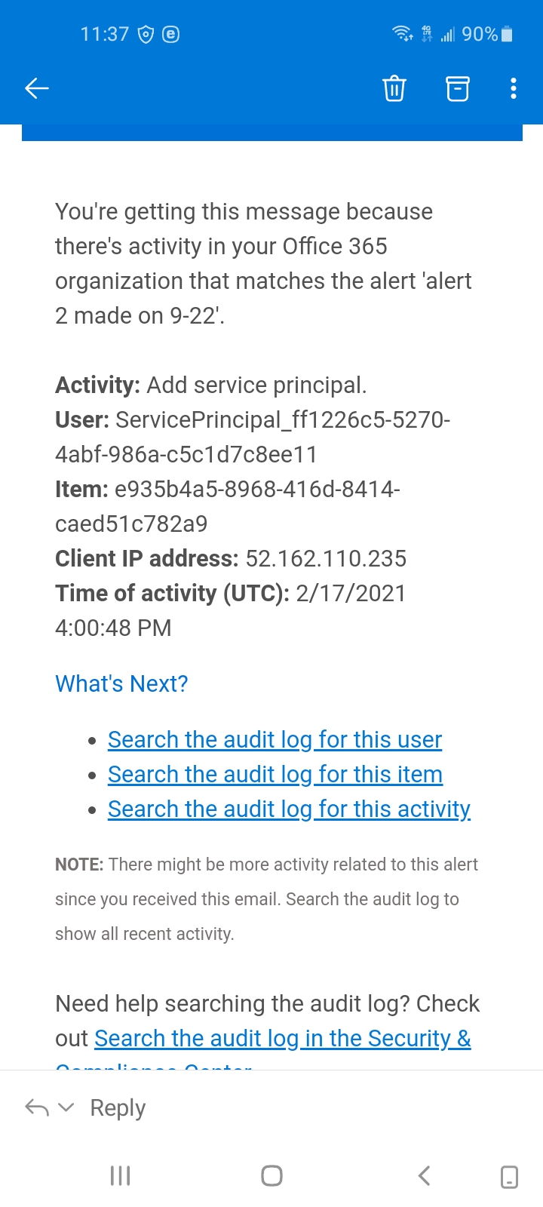This screenshot has width=543, height=1207.
Task: Tap the battery indicator in status bar
Action: pos(507,34)
